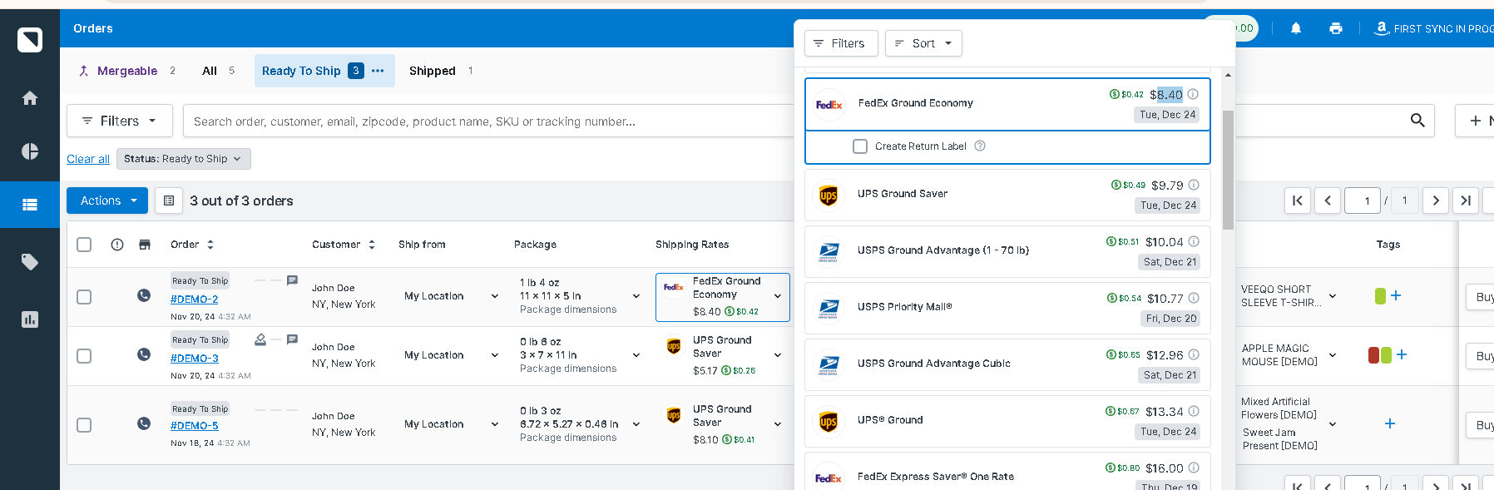The image size is (1494, 490).
Task: Open order #DEMO-3 link
Action: coord(195,359)
